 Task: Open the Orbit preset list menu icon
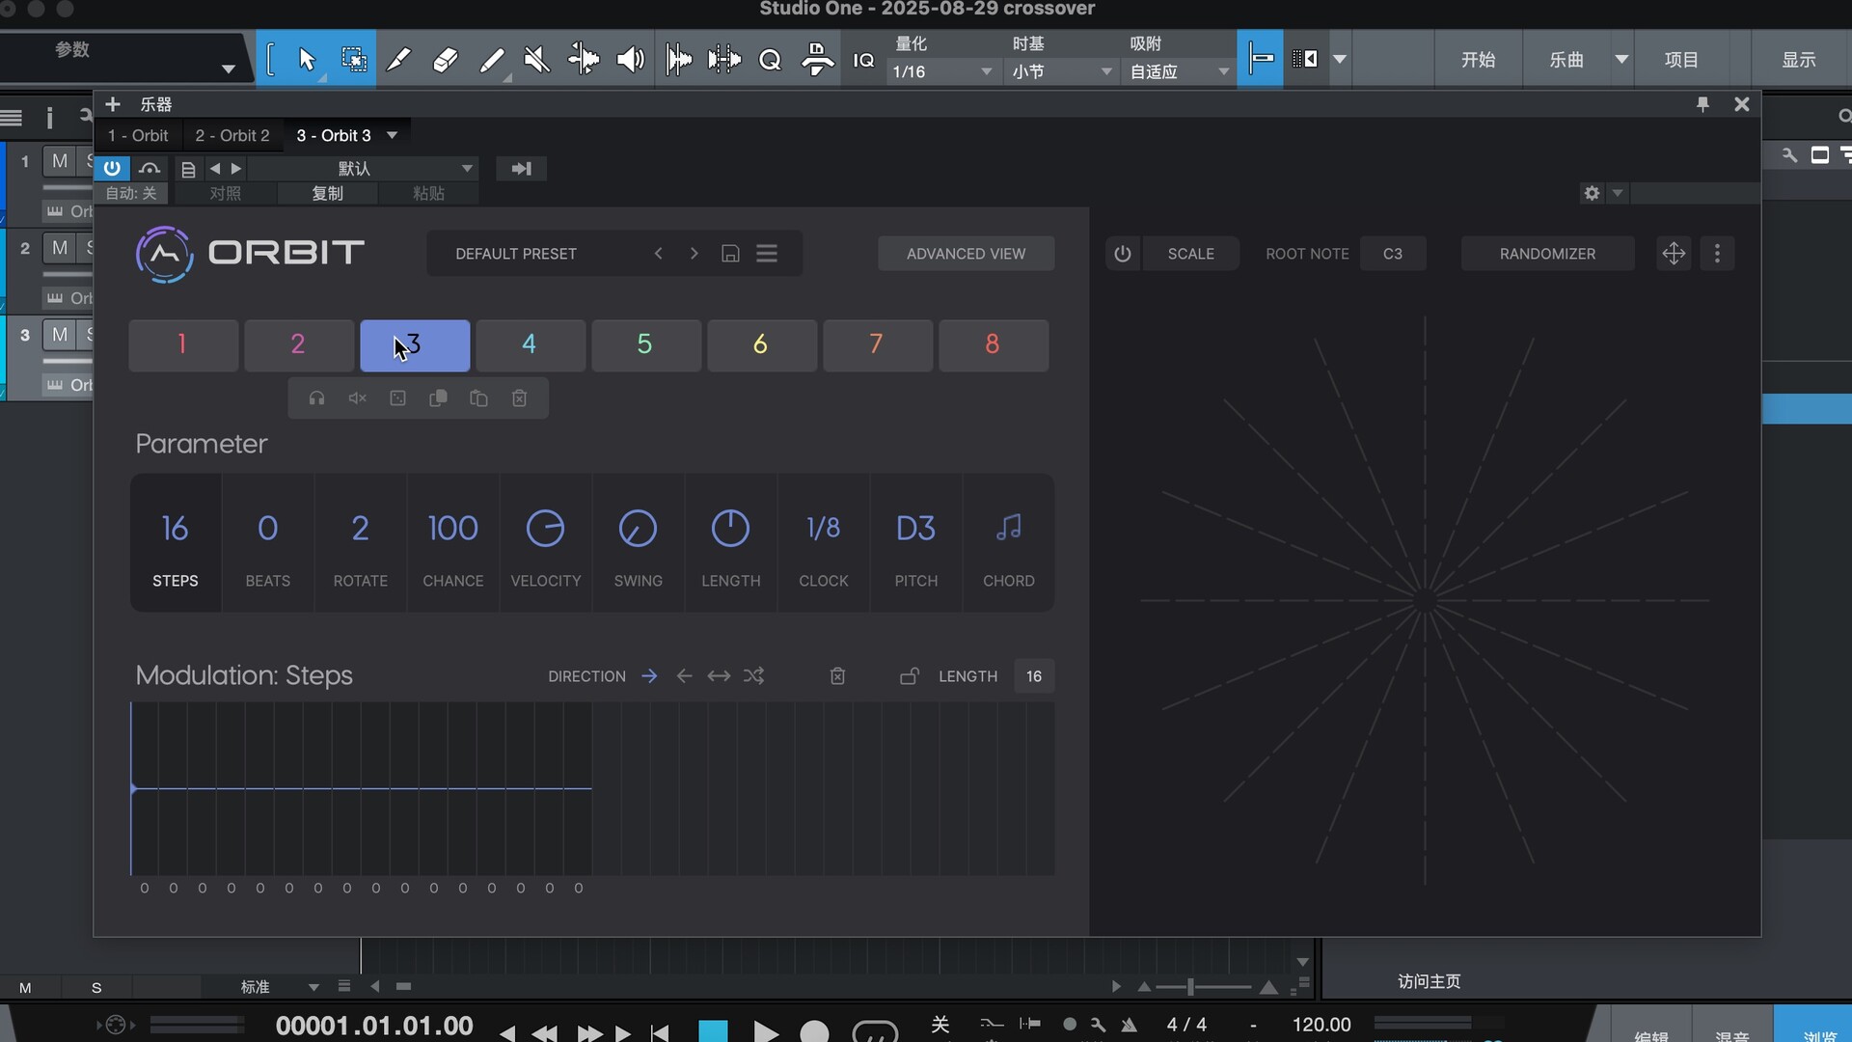click(767, 254)
